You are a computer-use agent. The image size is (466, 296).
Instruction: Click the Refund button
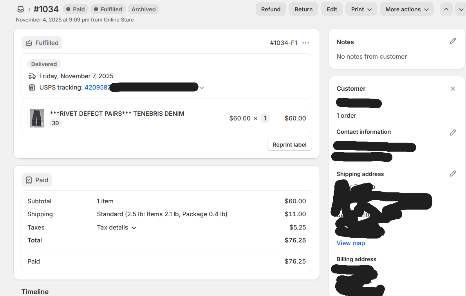[x=271, y=9]
